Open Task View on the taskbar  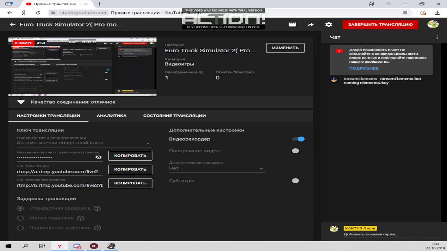(x=42, y=246)
